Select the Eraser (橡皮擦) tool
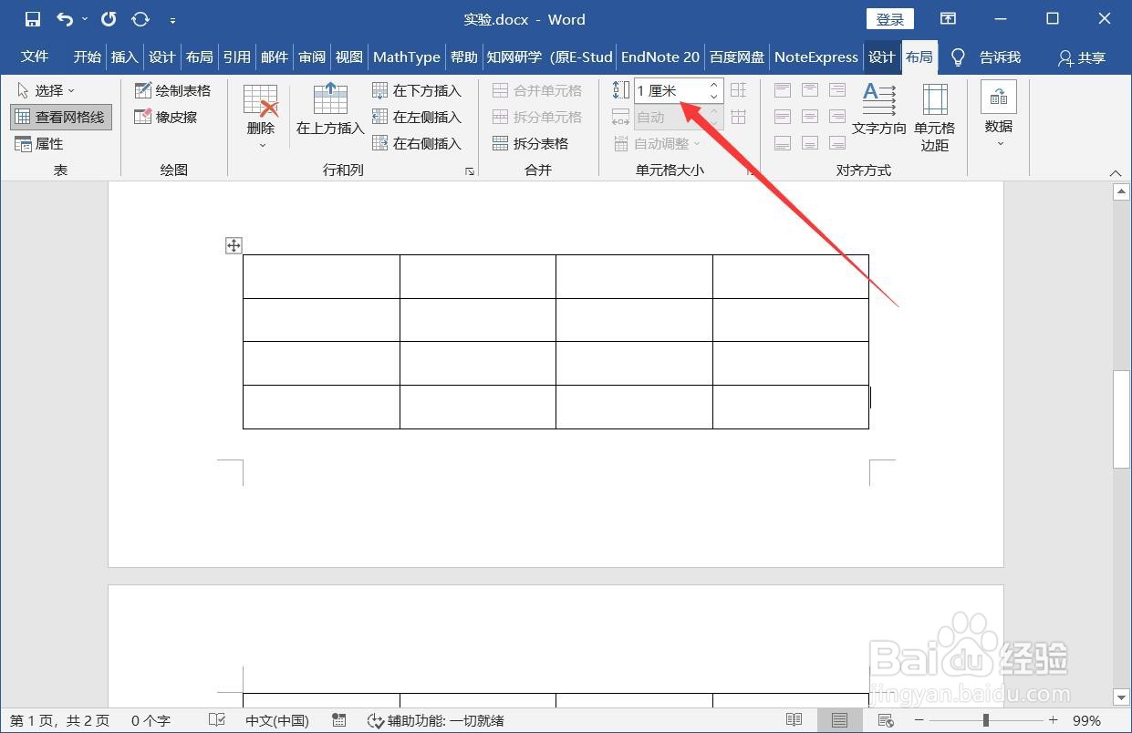 point(165,117)
